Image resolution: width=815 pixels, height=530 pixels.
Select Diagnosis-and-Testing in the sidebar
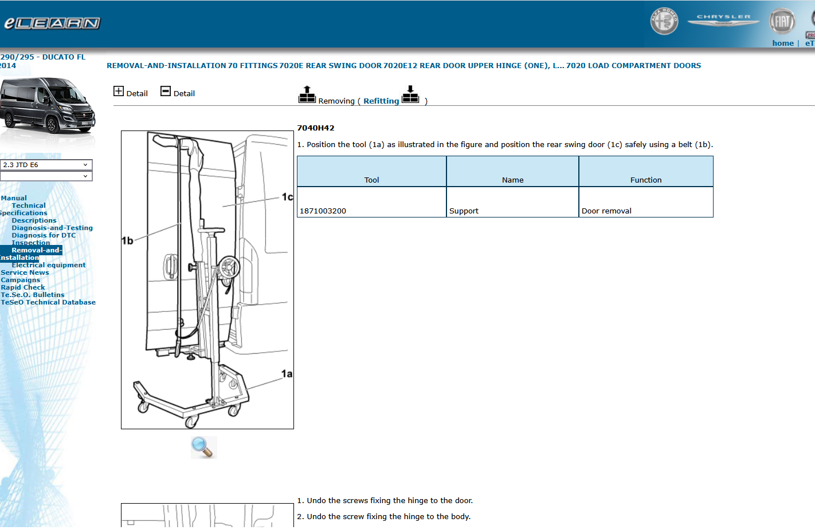(52, 228)
